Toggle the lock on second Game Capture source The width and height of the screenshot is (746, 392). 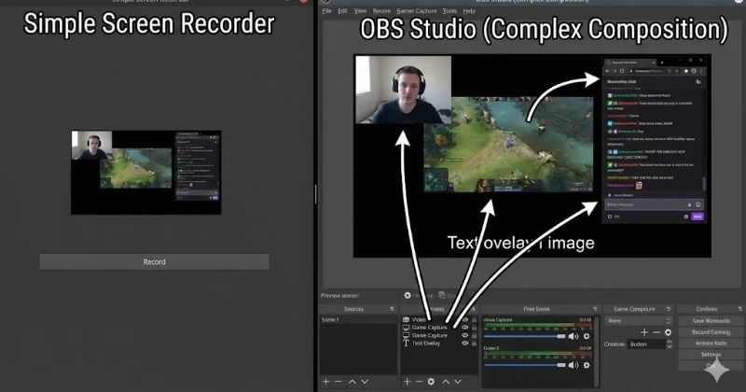click(x=475, y=335)
